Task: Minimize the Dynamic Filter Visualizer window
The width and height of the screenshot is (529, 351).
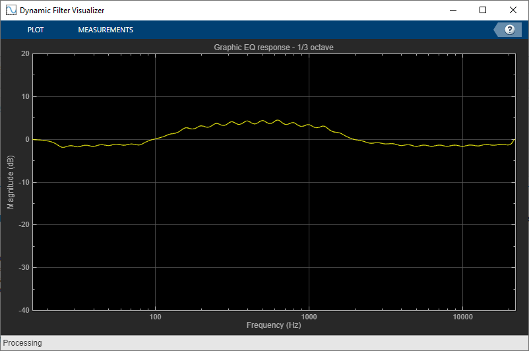Action: click(x=453, y=10)
